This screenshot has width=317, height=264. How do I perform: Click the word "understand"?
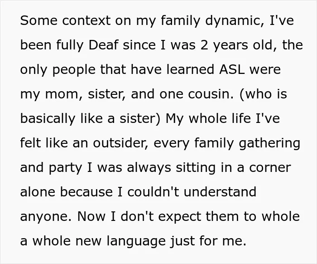point(220,192)
